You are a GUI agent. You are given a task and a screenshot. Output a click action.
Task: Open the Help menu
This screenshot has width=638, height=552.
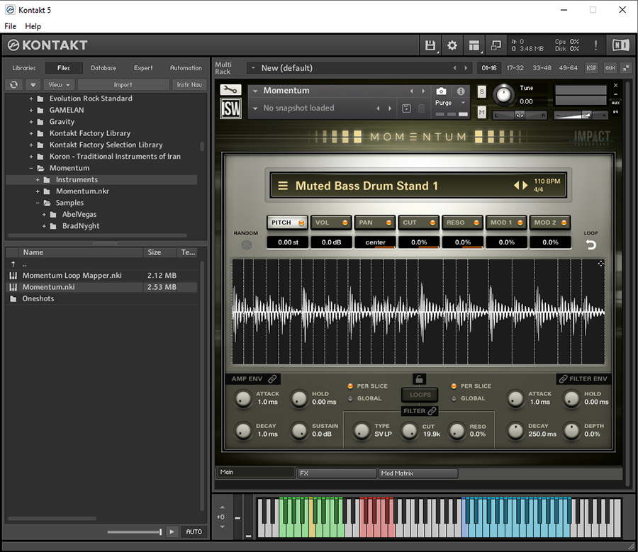(33, 26)
